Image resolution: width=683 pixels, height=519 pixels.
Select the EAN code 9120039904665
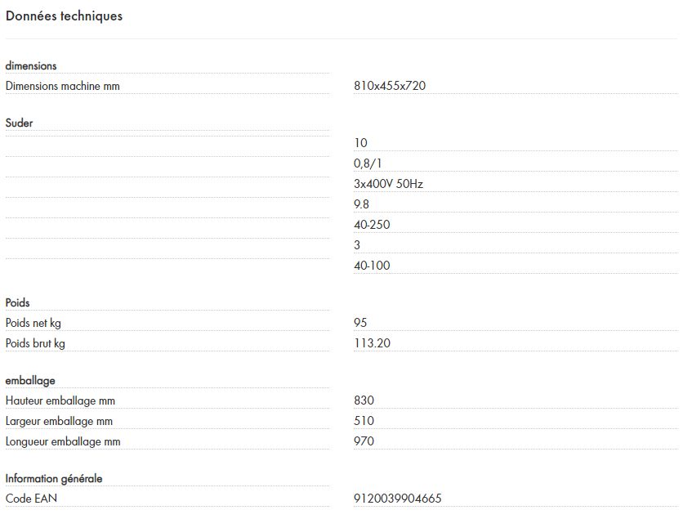pyautogui.click(x=399, y=499)
